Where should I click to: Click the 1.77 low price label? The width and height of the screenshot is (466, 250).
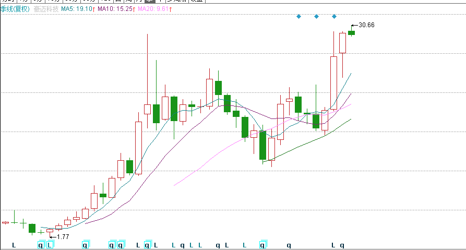[63, 236]
